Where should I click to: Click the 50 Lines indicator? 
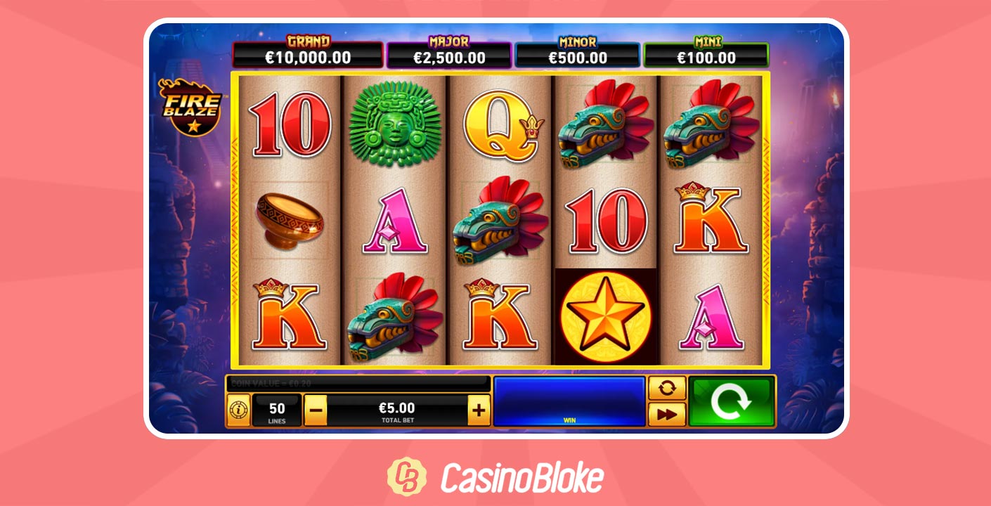(277, 411)
